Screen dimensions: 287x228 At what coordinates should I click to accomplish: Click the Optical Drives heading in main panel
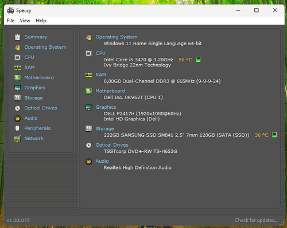[x=112, y=145]
